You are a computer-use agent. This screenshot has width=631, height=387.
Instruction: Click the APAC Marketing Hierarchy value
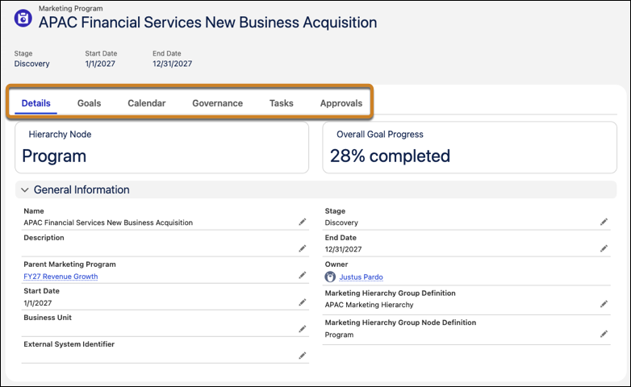click(x=369, y=305)
